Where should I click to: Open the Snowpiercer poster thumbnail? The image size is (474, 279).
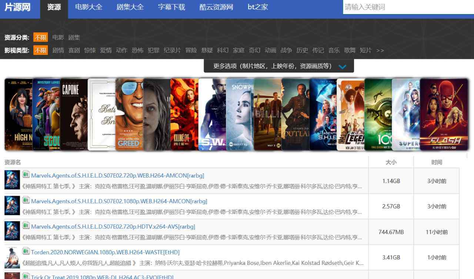240,114
